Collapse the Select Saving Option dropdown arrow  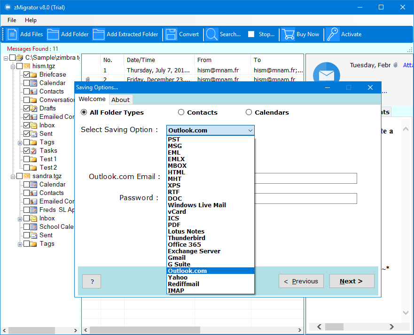point(250,131)
